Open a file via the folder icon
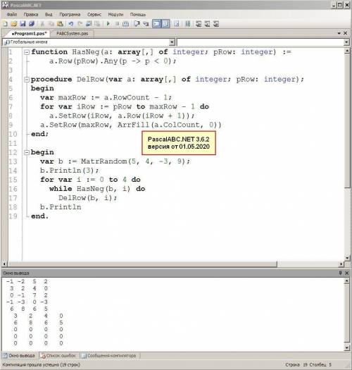This screenshot has width=352, height=370. pos(14,23)
